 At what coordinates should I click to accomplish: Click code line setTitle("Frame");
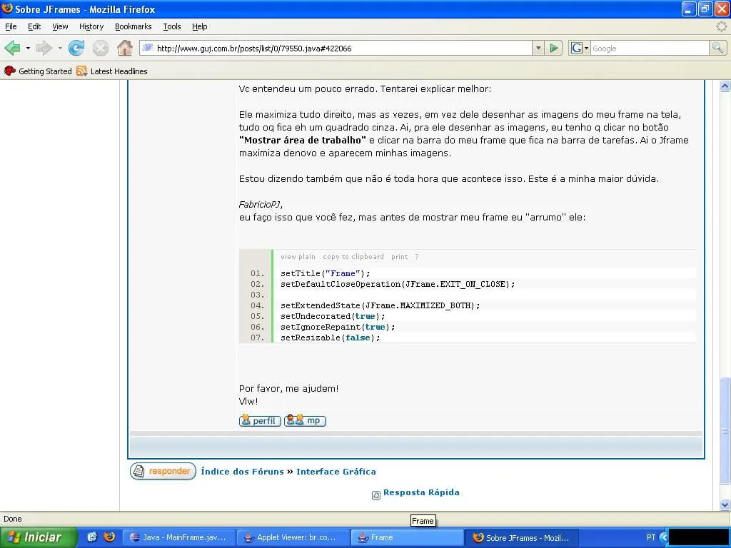326,273
